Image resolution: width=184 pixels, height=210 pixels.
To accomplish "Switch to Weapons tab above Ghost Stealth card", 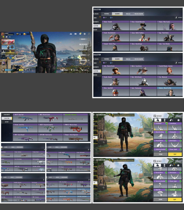I will (x=107, y=14).
